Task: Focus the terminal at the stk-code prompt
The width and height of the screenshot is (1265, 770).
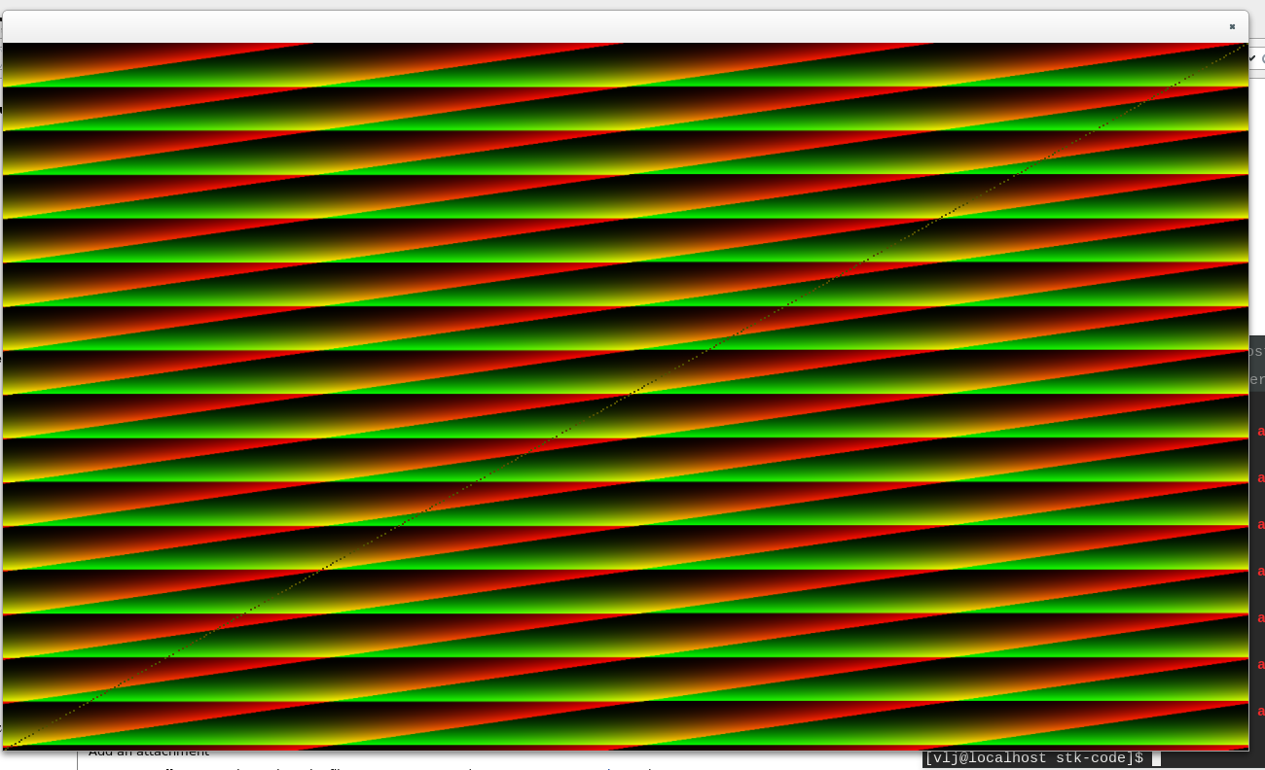Action: 1033,758
